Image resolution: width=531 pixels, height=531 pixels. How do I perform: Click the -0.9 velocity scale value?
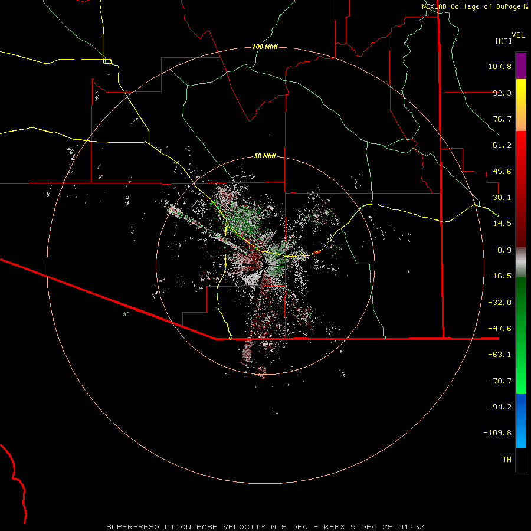pyautogui.click(x=502, y=250)
